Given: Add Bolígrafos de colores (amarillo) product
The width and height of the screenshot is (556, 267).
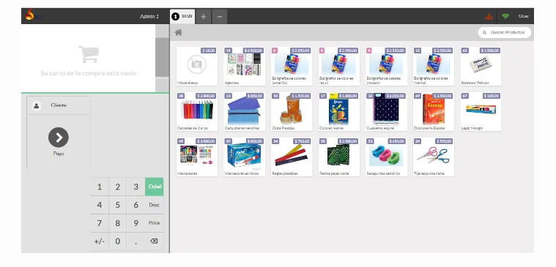Looking at the screenshot, I should 292,67.
